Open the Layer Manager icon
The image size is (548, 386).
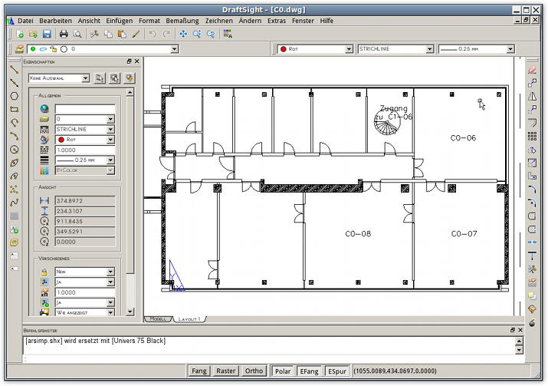click(x=21, y=49)
